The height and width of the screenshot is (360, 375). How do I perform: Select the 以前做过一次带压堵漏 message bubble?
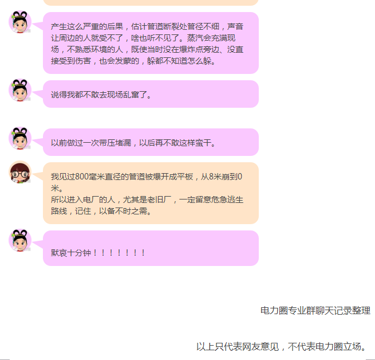coord(151,142)
